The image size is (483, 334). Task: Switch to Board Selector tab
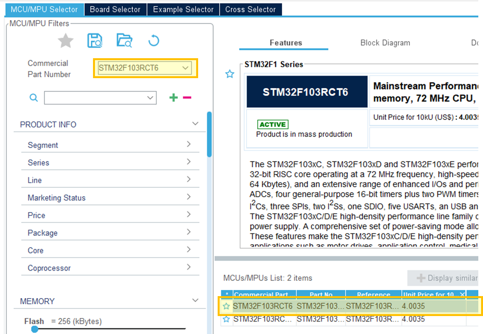(x=115, y=9)
